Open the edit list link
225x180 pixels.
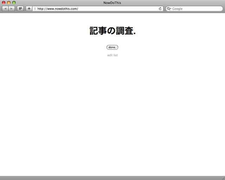112,55
